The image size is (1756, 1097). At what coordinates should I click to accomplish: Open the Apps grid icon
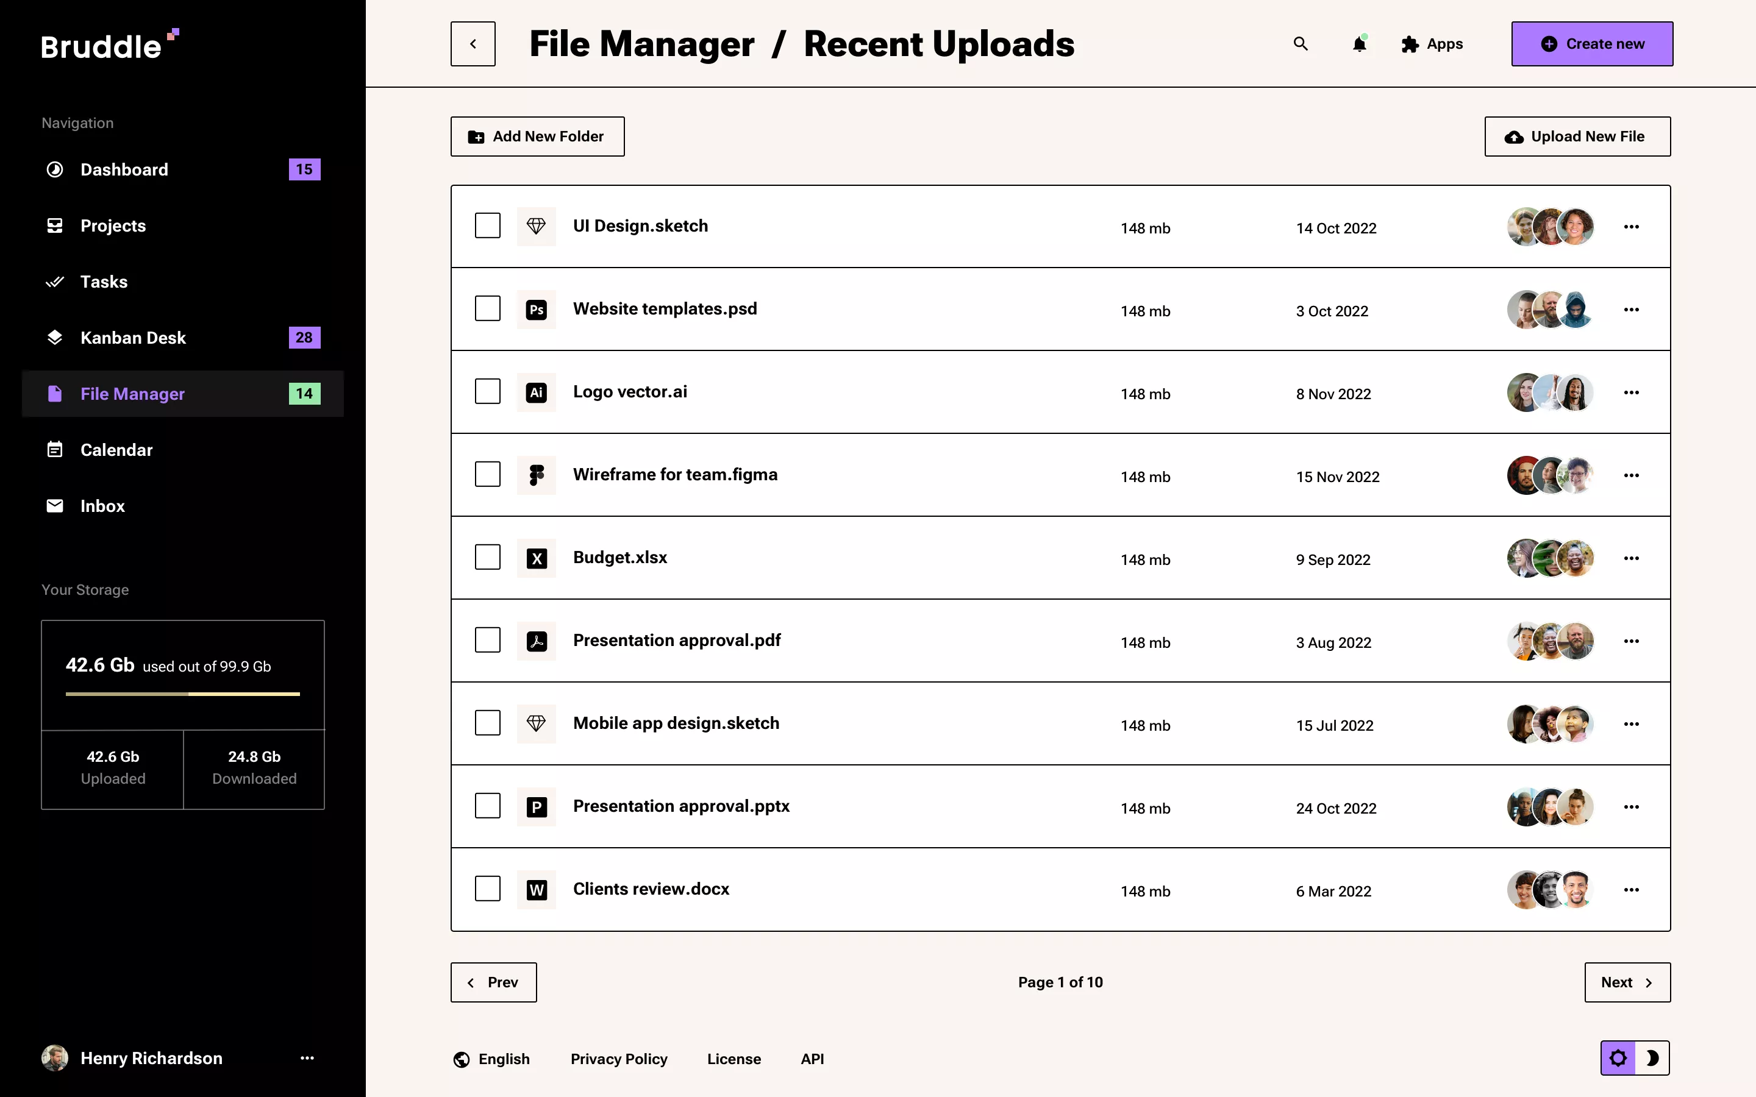(1411, 43)
